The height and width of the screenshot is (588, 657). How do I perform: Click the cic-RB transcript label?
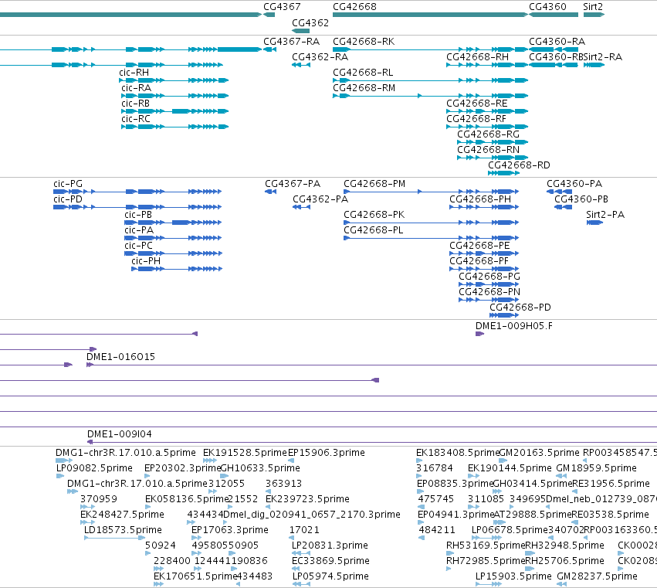coord(135,104)
